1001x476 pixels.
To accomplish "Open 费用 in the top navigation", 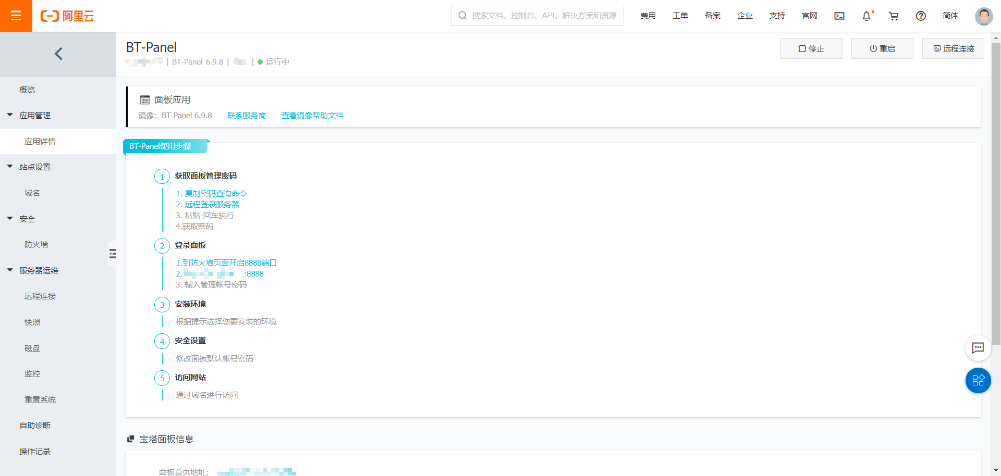I will pyautogui.click(x=648, y=16).
